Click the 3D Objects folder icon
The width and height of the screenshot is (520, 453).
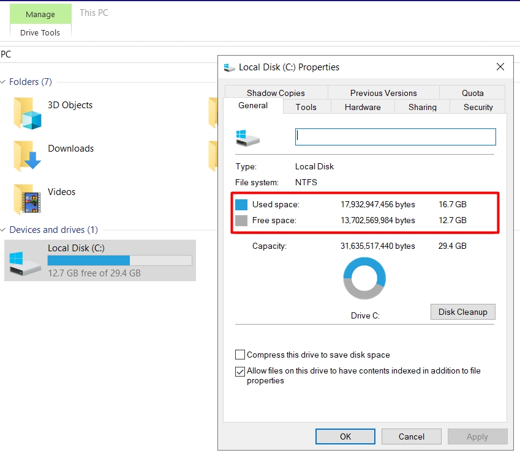(28, 112)
